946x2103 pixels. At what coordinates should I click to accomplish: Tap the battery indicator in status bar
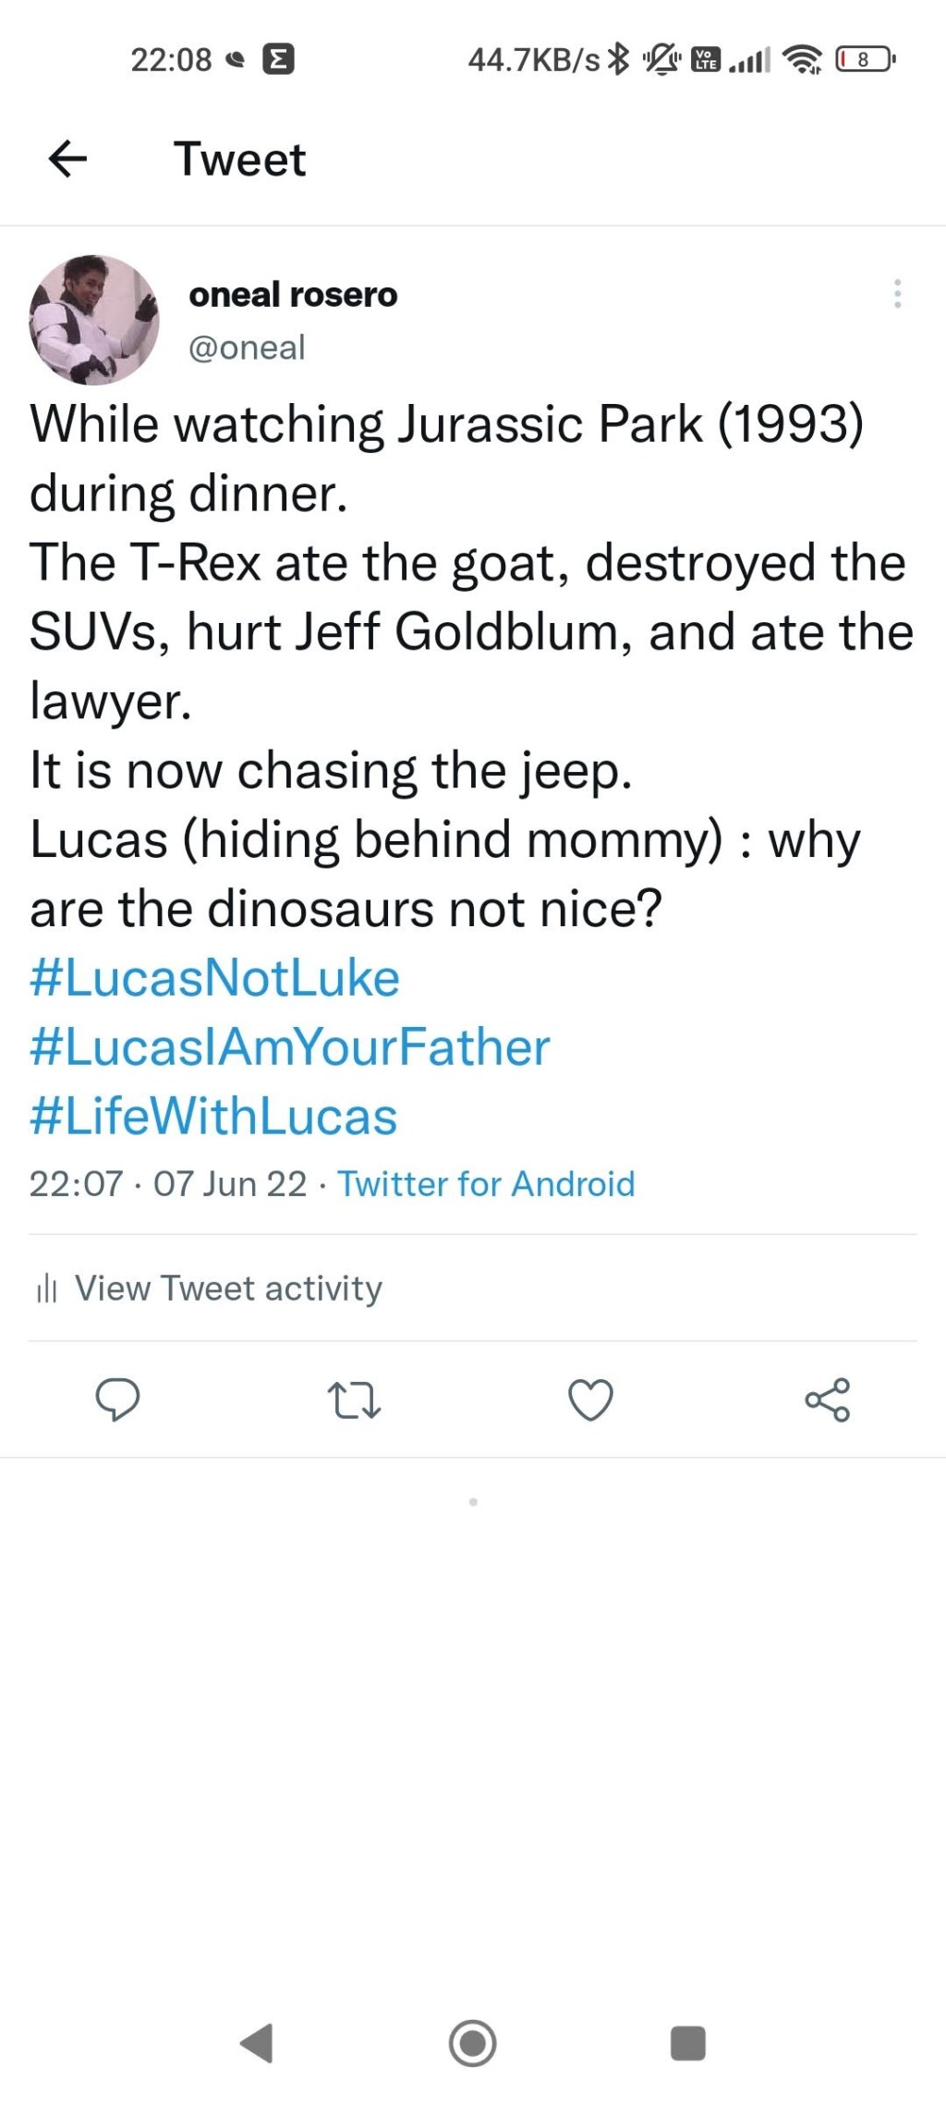[864, 60]
